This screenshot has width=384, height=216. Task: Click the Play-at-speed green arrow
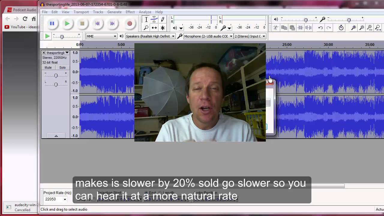[x=47, y=36]
